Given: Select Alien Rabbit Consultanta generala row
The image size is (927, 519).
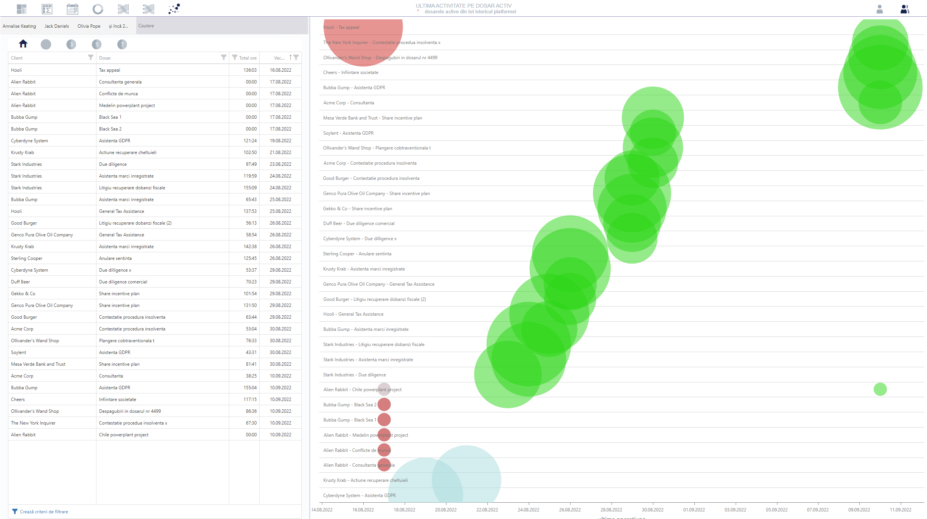Looking at the screenshot, I should click(155, 82).
